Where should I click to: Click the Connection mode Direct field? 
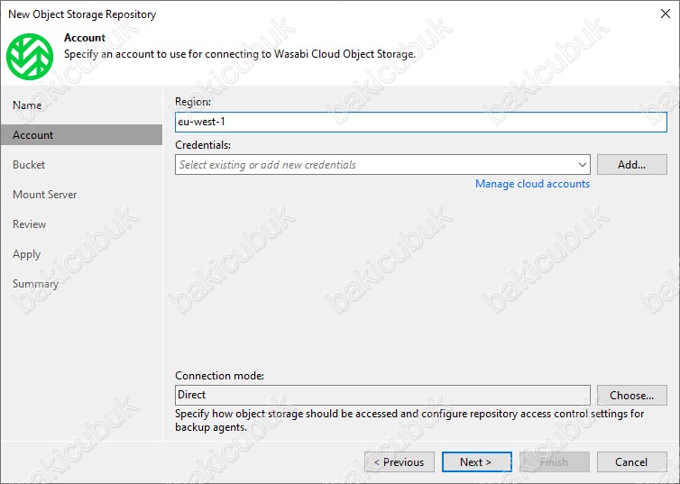click(382, 395)
